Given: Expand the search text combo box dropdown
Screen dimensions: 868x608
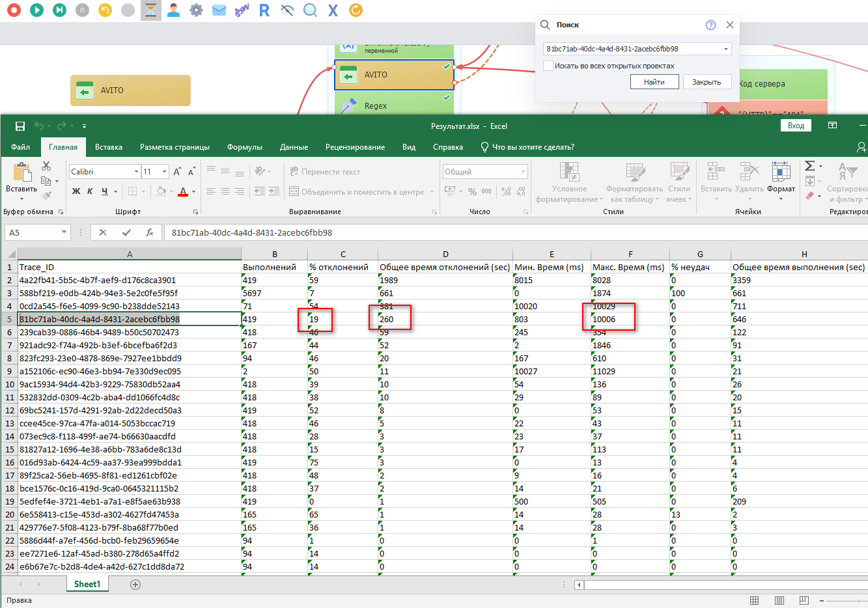Looking at the screenshot, I should click(x=725, y=49).
